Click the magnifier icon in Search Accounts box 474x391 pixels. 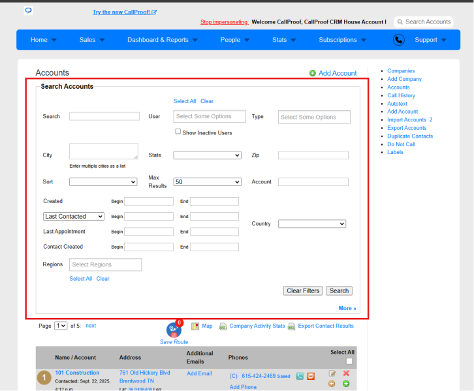pos(400,22)
